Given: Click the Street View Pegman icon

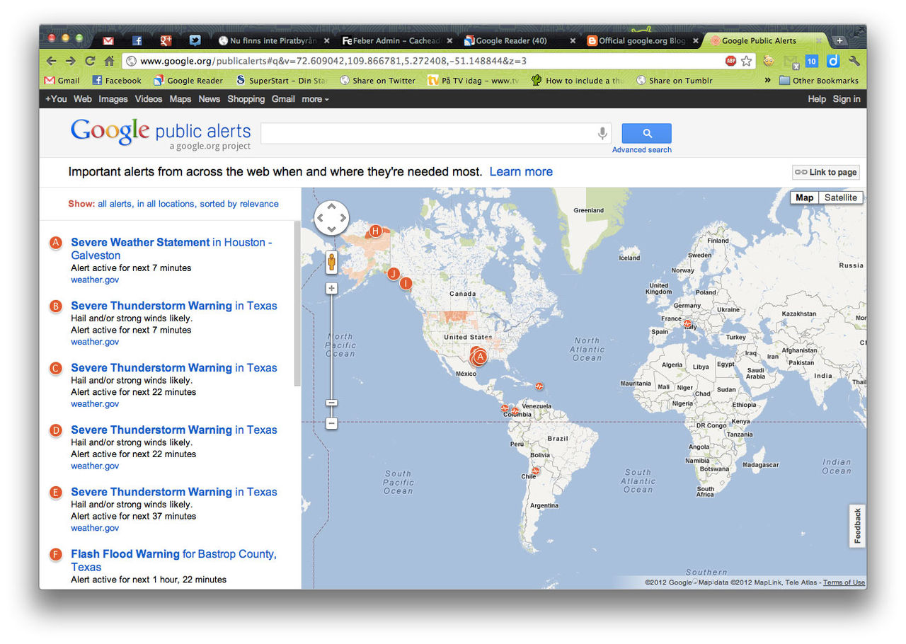Looking at the screenshot, I should coord(331,262).
